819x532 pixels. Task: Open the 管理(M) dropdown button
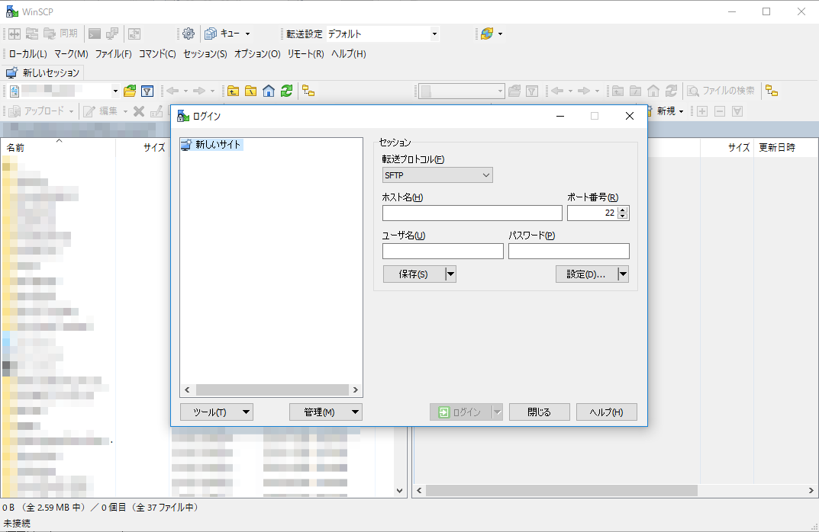point(326,412)
